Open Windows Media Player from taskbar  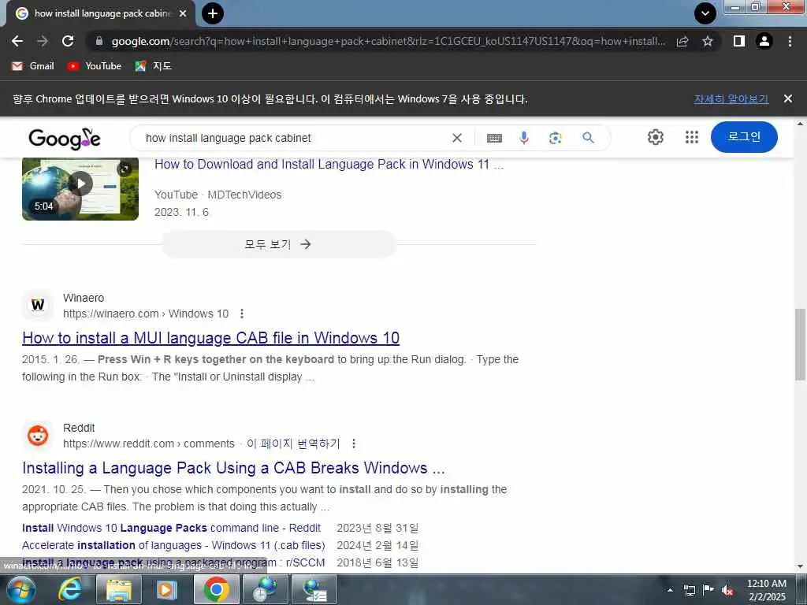coord(166,589)
